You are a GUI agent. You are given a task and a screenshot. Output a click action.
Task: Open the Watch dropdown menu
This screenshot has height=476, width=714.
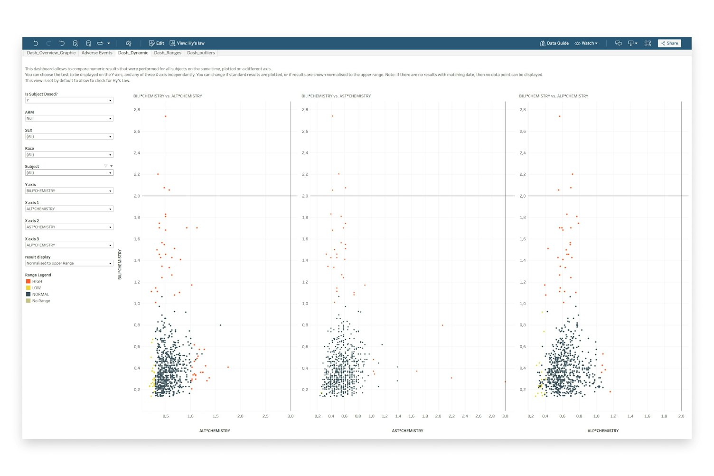click(586, 43)
